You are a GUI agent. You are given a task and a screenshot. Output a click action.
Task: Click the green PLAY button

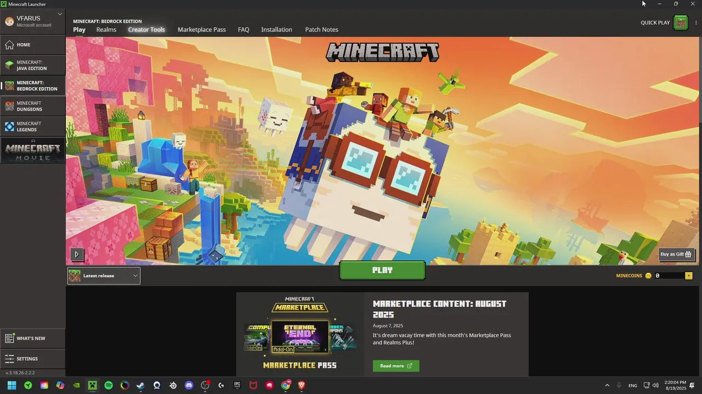(x=382, y=270)
